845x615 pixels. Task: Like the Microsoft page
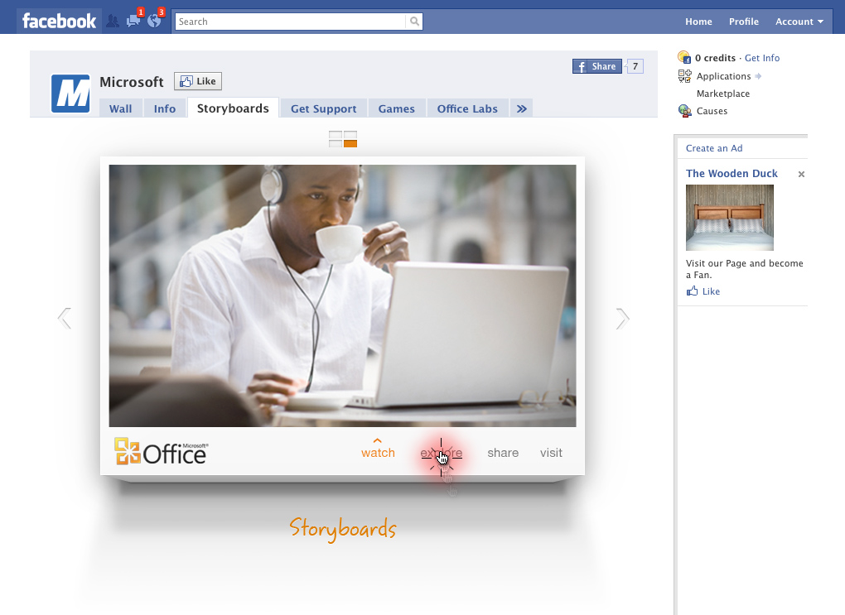click(x=198, y=81)
